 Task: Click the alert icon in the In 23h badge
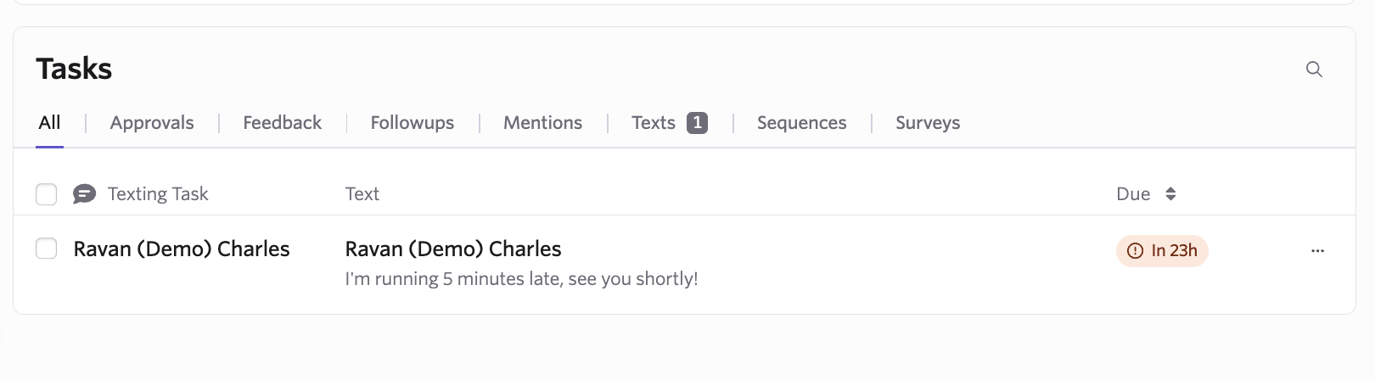[1135, 251]
